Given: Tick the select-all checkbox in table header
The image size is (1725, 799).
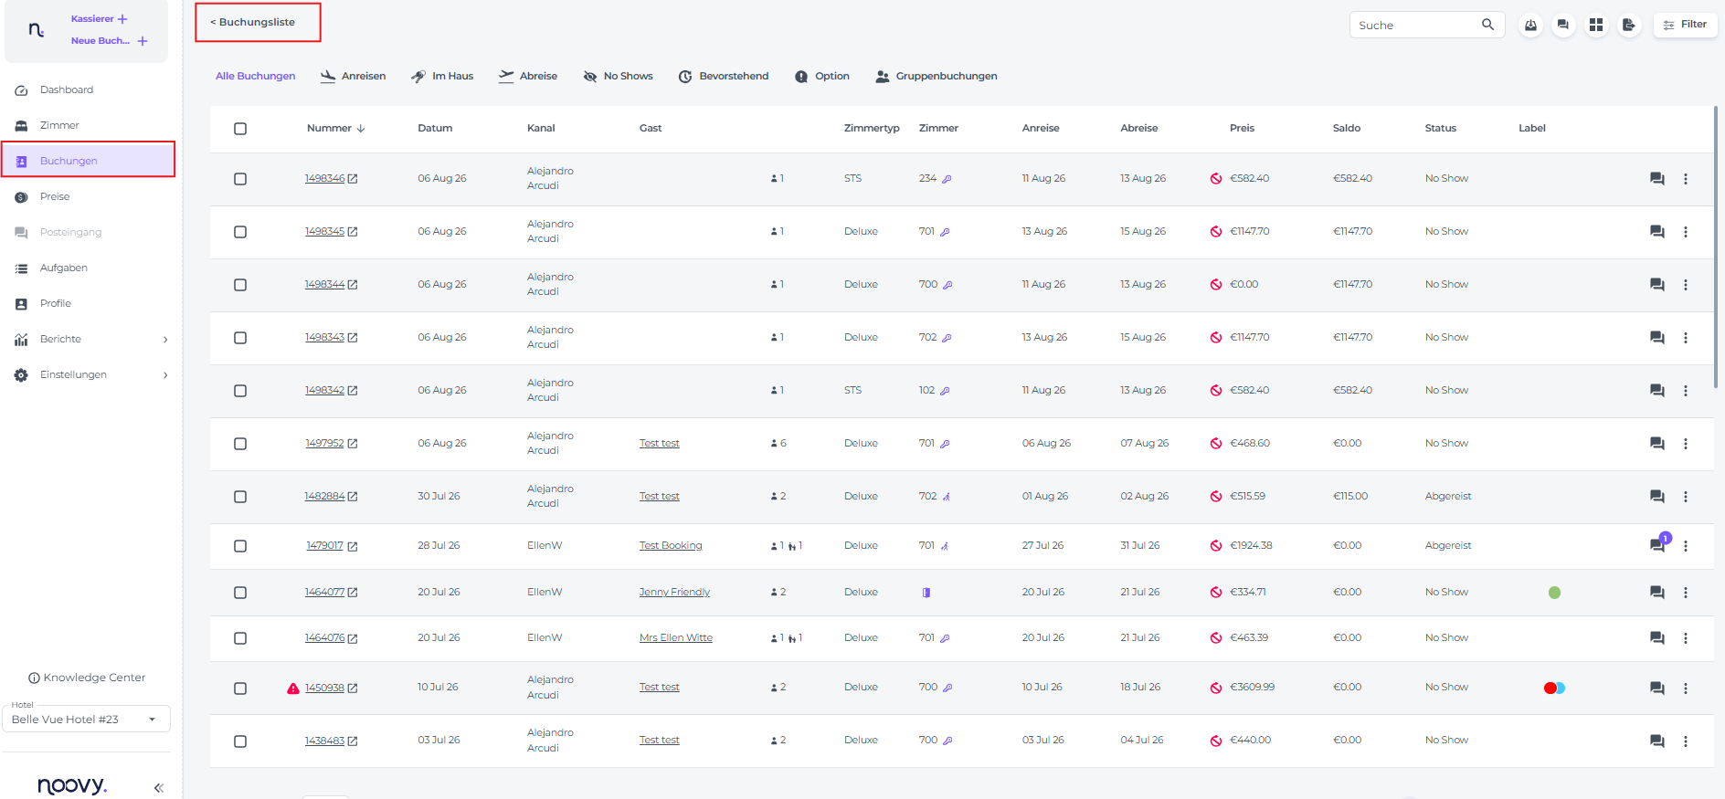Looking at the screenshot, I should (240, 129).
